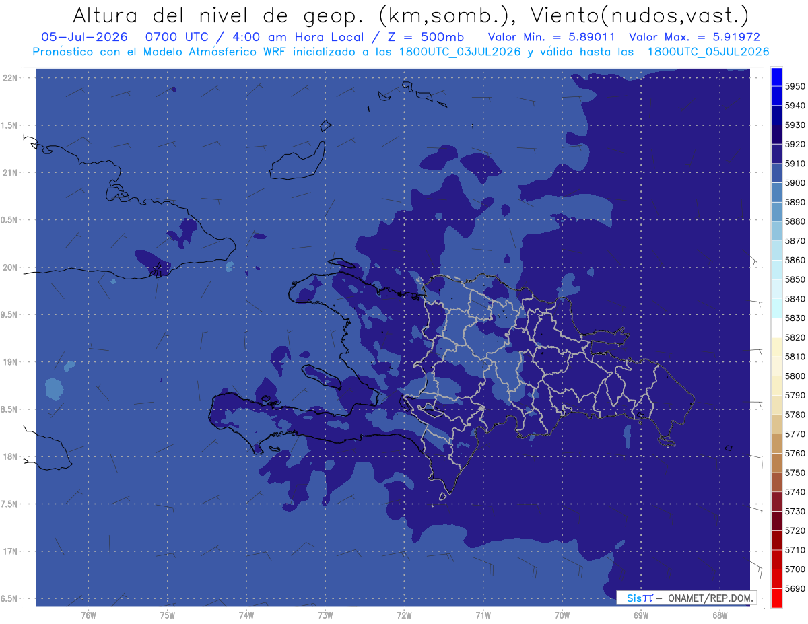Click the '22N' latitude label

[11, 78]
